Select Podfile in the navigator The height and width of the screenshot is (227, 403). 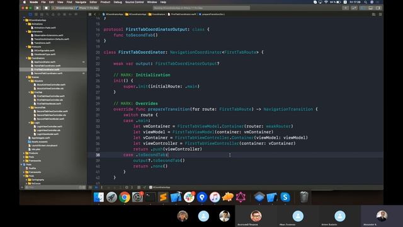(x=32, y=168)
